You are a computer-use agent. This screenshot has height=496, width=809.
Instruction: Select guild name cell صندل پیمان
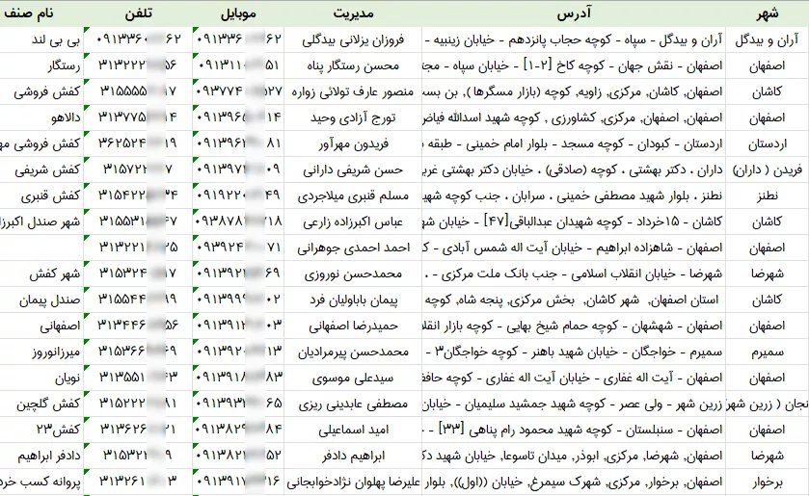click(x=41, y=300)
